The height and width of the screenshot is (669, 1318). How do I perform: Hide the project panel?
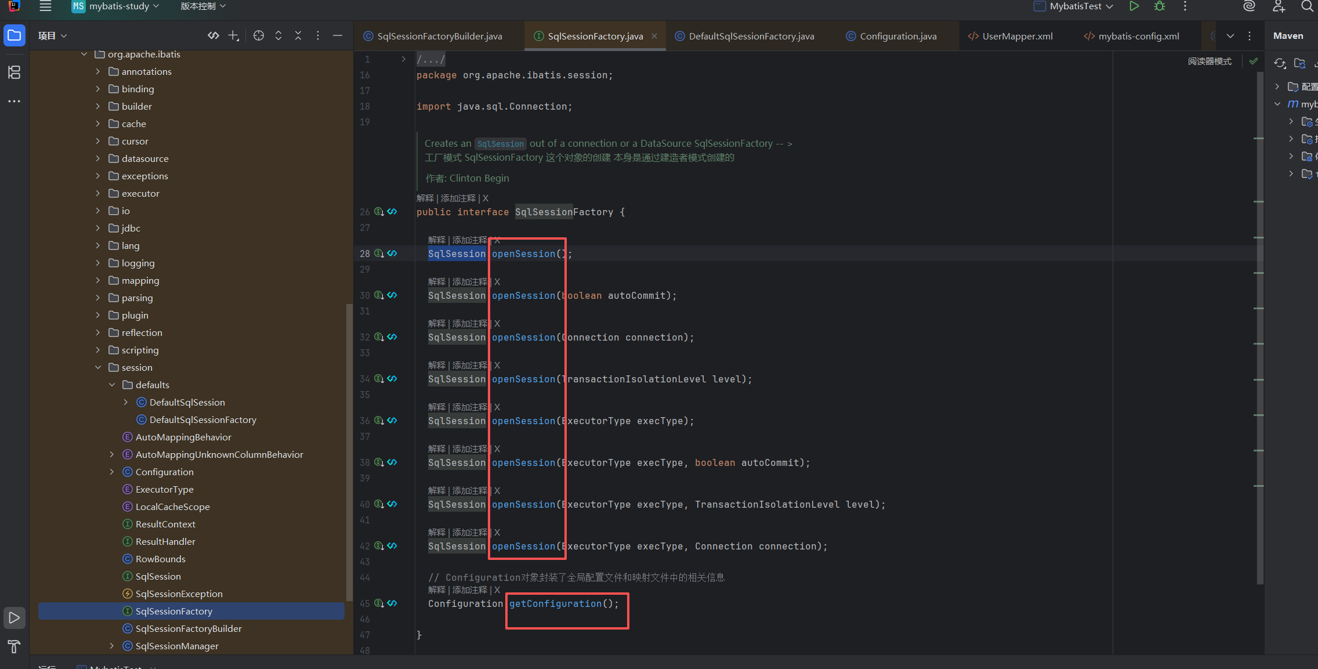tap(337, 36)
